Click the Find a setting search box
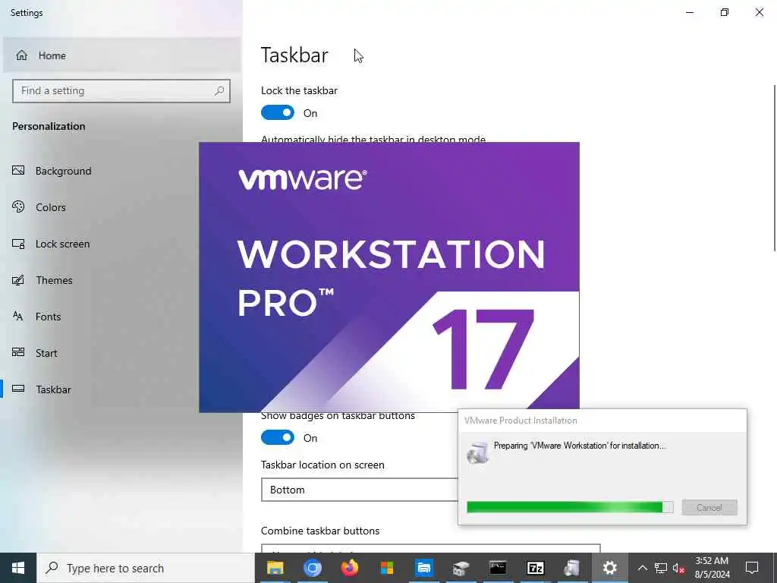 coord(121,91)
